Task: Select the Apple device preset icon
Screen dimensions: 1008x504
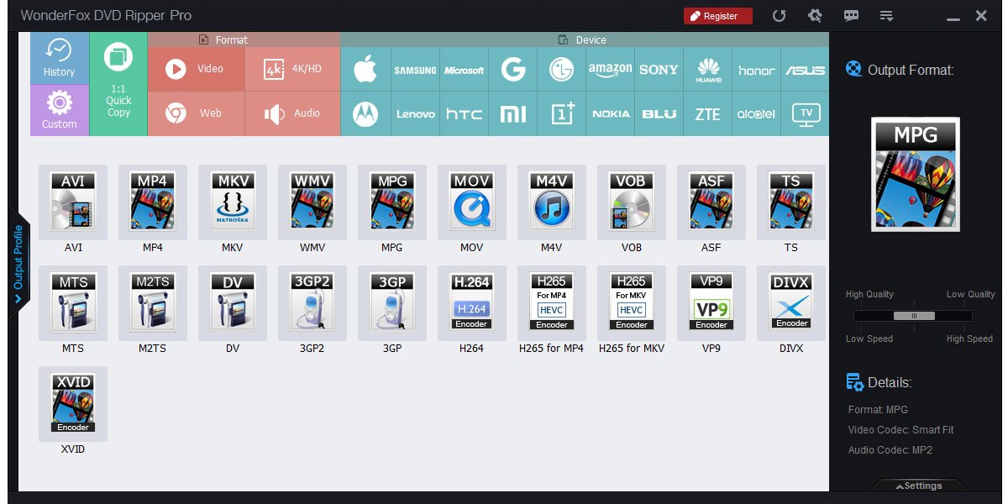Action: point(366,67)
